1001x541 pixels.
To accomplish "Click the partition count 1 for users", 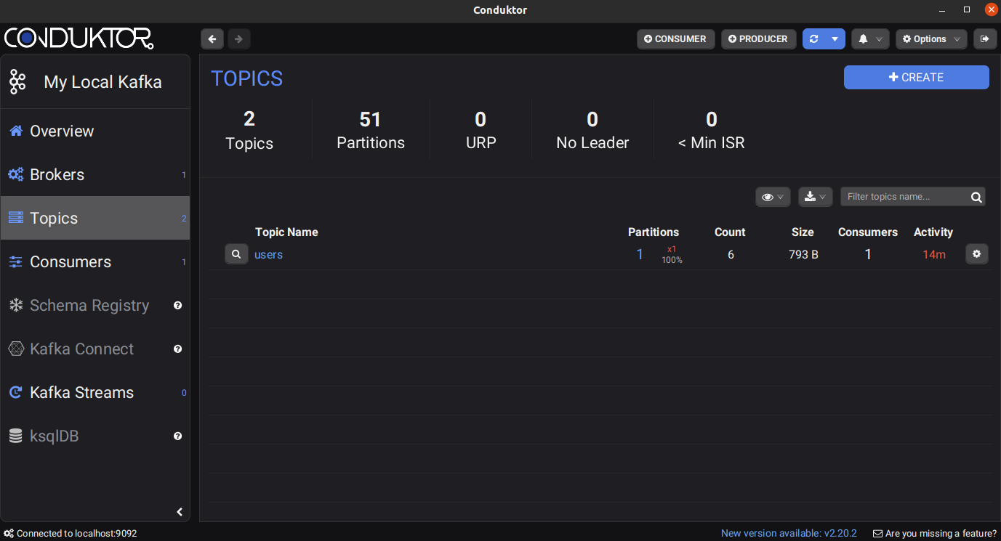I will click(x=640, y=255).
